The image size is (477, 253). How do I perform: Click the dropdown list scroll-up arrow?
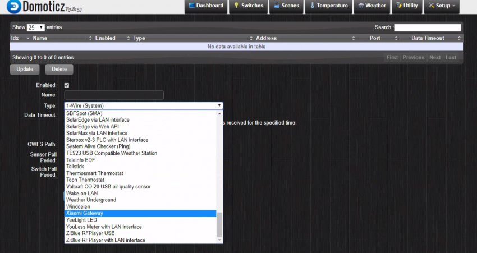(219, 113)
